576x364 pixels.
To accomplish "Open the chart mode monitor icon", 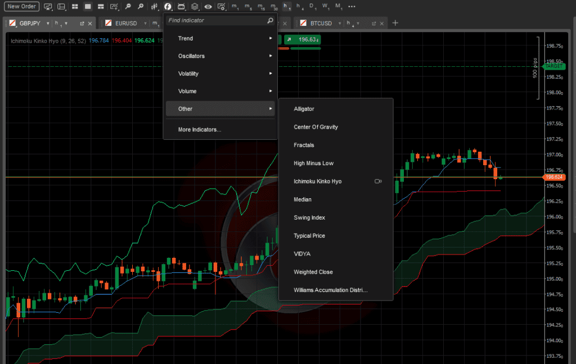I will (x=48, y=7).
